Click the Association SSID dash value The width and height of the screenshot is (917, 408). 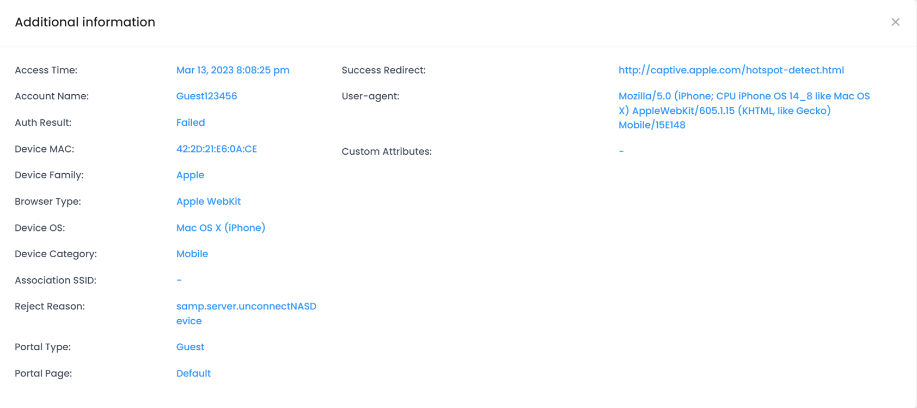(179, 281)
